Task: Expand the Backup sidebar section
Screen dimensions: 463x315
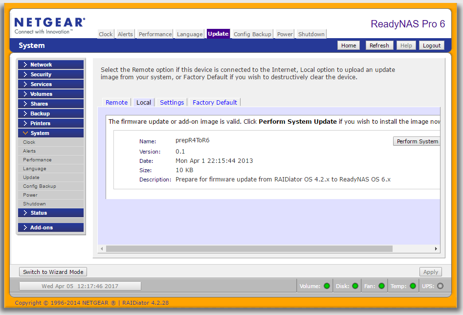Action: pos(51,113)
